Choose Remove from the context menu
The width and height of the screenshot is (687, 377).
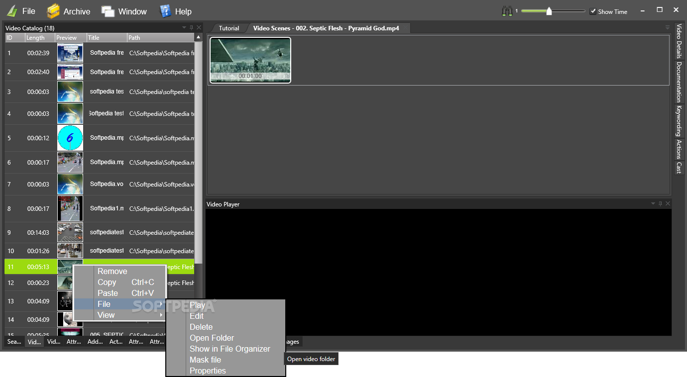pos(119,271)
